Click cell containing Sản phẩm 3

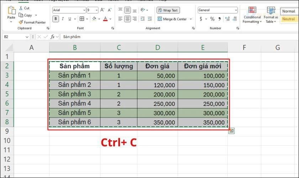(x=75, y=94)
